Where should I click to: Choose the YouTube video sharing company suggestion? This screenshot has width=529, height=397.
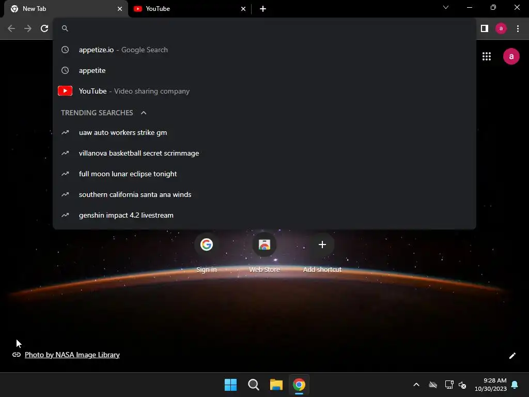point(264,91)
